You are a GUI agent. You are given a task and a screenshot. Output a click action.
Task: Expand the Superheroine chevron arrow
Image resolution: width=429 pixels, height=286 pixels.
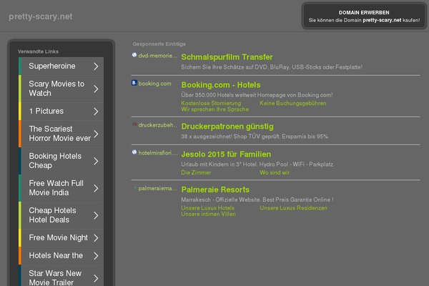tap(96, 66)
